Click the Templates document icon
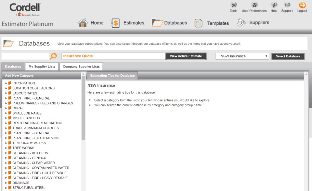The height and width of the screenshot is (191, 312). coord(198,23)
